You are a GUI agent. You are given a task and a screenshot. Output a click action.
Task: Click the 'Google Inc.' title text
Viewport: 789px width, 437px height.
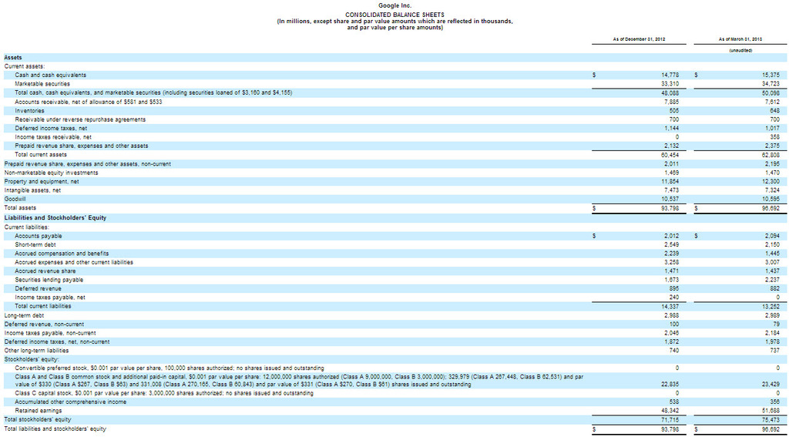[x=394, y=5]
